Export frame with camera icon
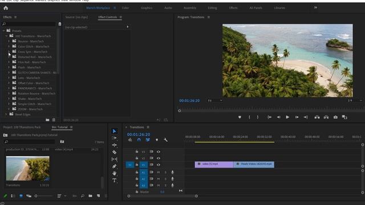This screenshot has width=365, height=205. click(335, 117)
